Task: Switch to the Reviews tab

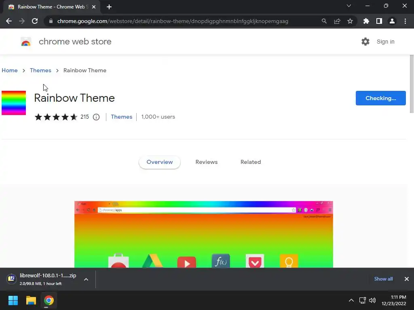Action: point(207,162)
